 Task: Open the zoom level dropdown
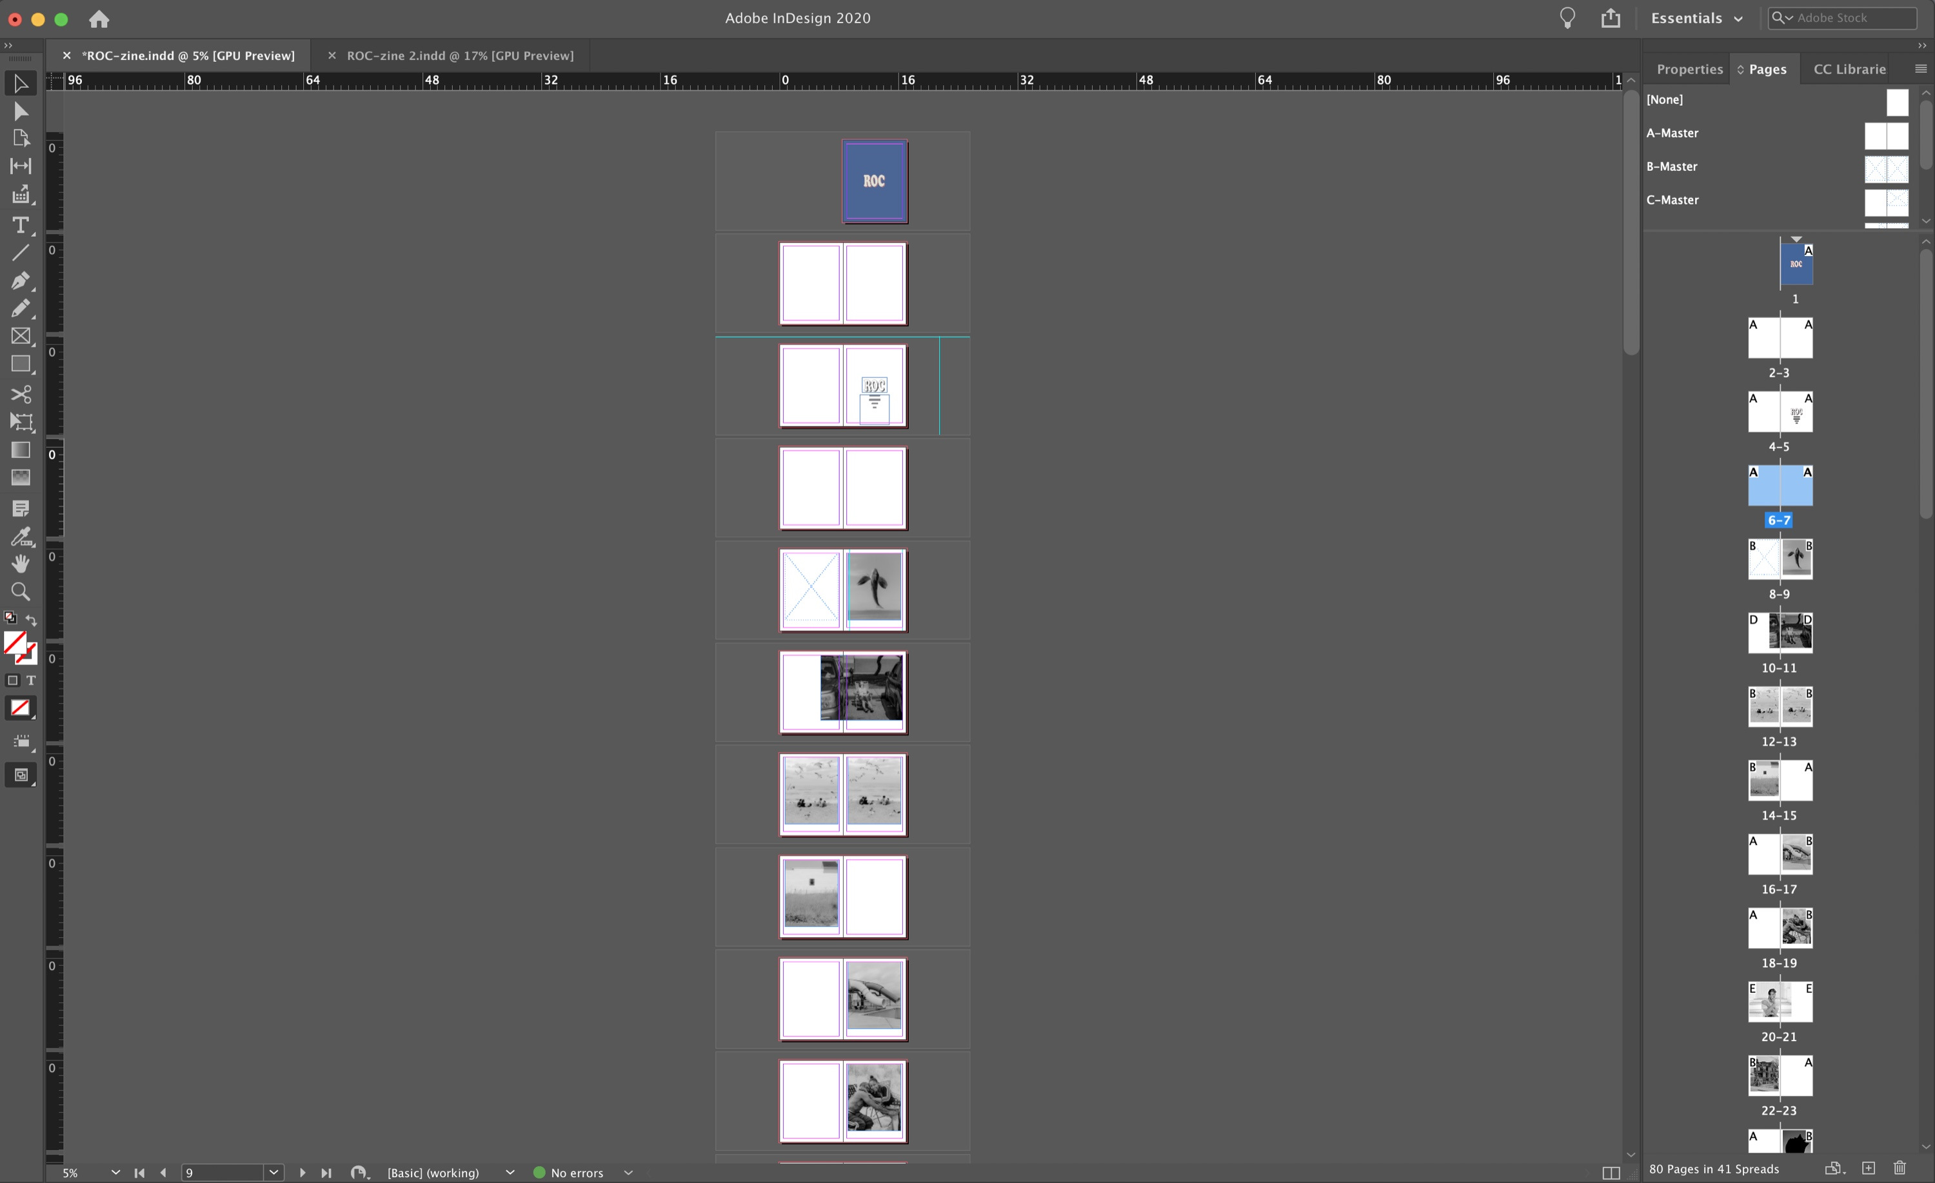(x=115, y=1172)
